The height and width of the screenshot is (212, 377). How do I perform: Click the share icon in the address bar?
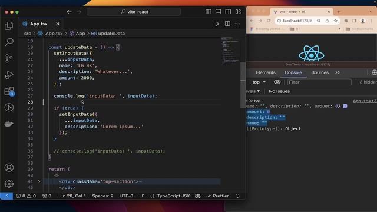tap(328, 21)
